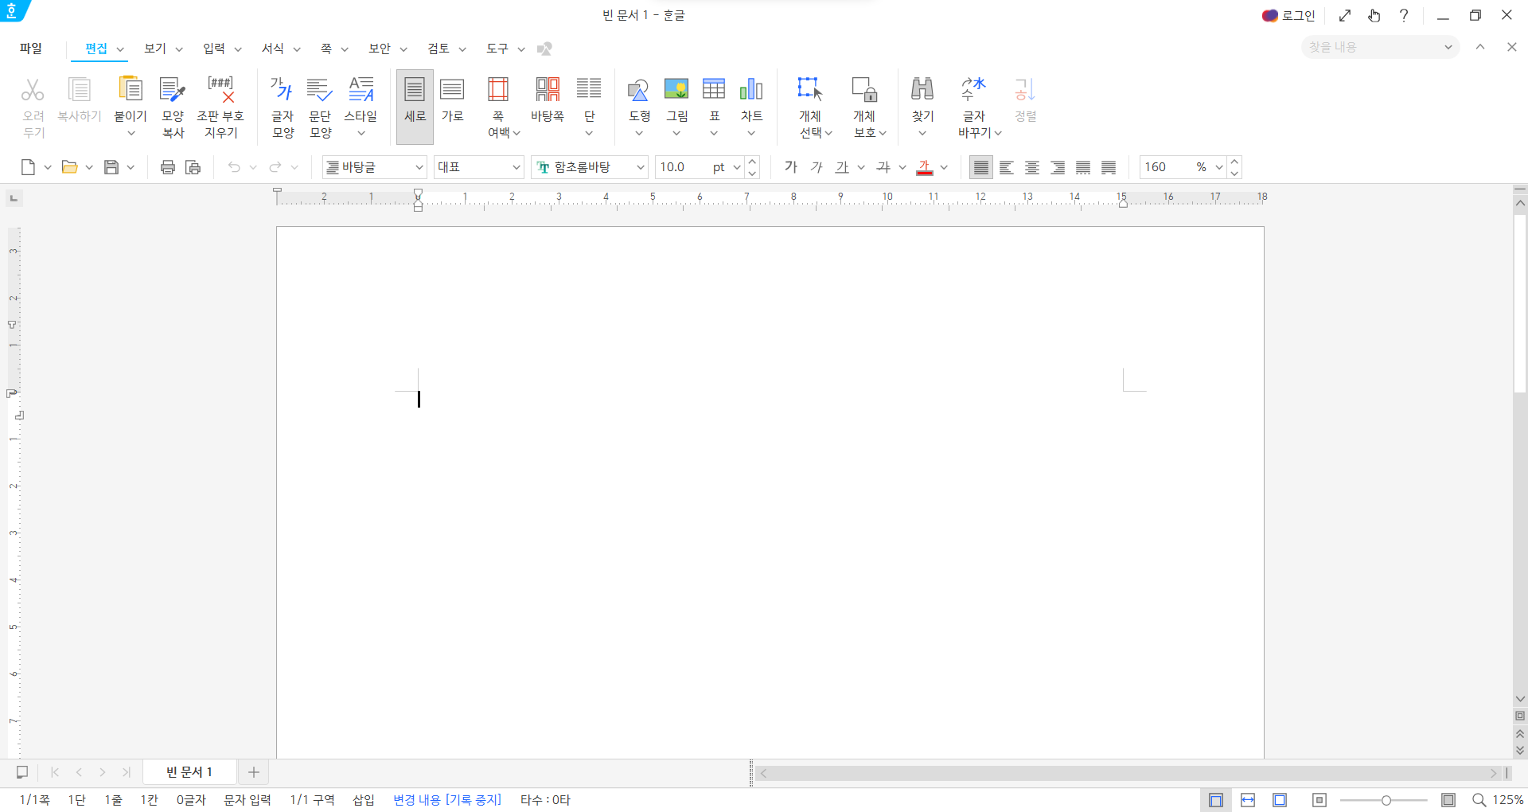Click the 찾을 내용 search input field
This screenshot has width=1528, height=812.
[1373, 47]
